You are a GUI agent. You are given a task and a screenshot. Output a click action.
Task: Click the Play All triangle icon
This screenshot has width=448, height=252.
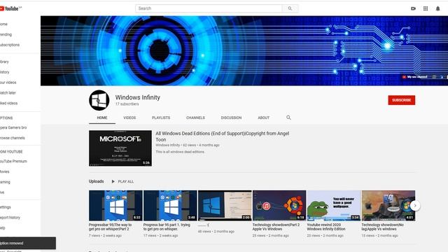(x=113, y=181)
